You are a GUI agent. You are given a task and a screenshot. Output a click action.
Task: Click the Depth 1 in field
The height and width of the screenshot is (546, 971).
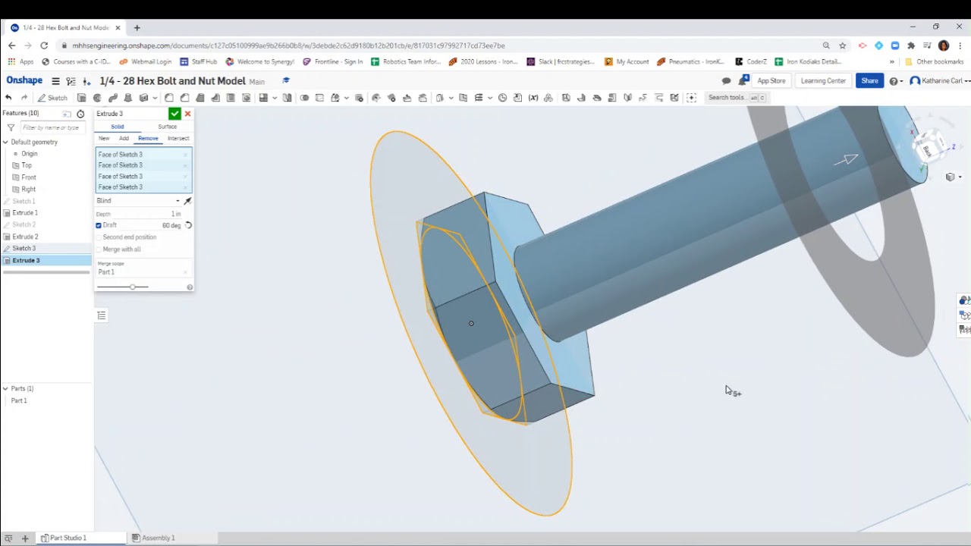point(138,214)
